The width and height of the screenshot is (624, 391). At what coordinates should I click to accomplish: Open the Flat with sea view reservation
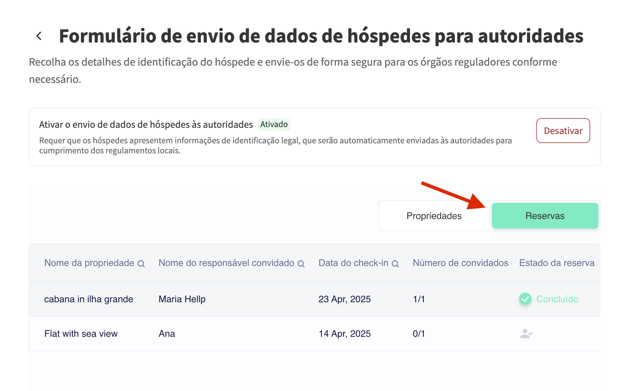coord(81,334)
